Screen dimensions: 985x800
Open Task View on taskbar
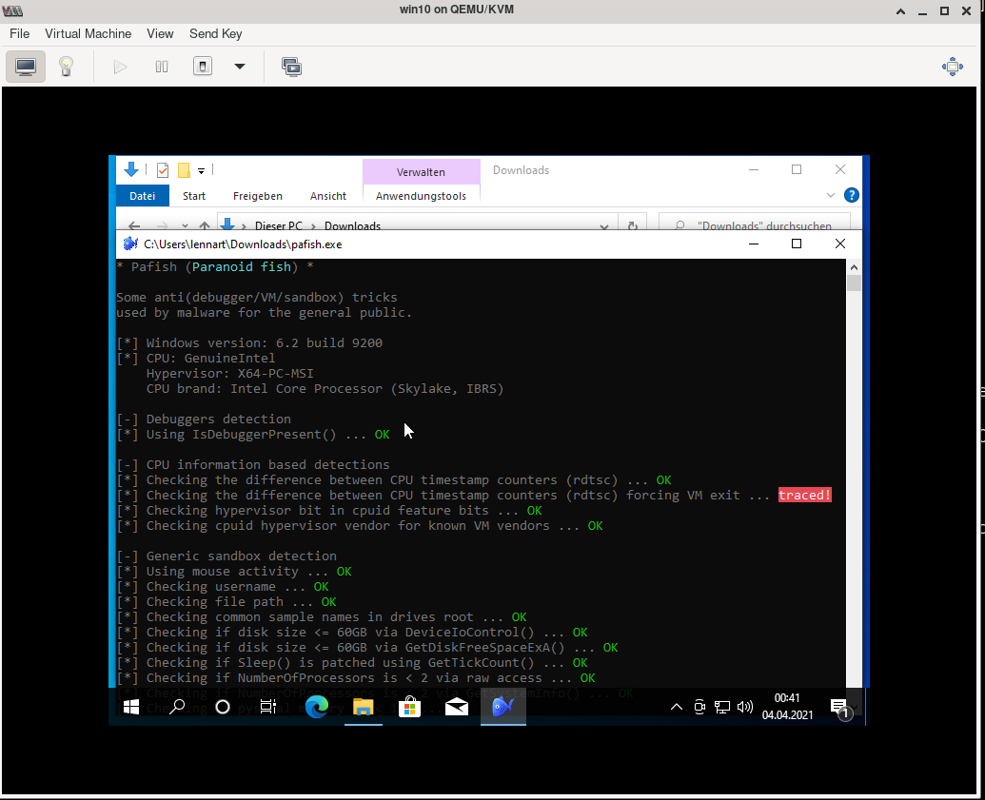(268, 707)
